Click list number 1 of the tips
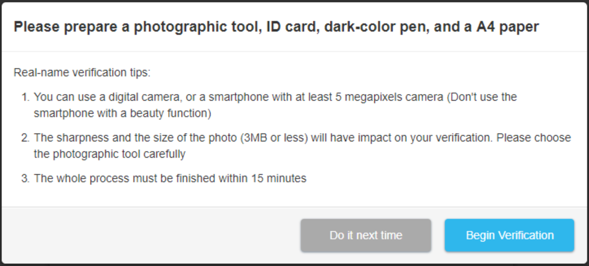 click(x=26, y=97)
